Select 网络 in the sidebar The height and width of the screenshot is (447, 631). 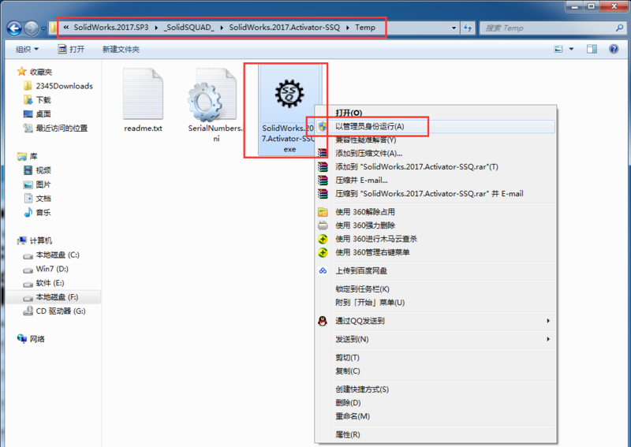point(31,339)
